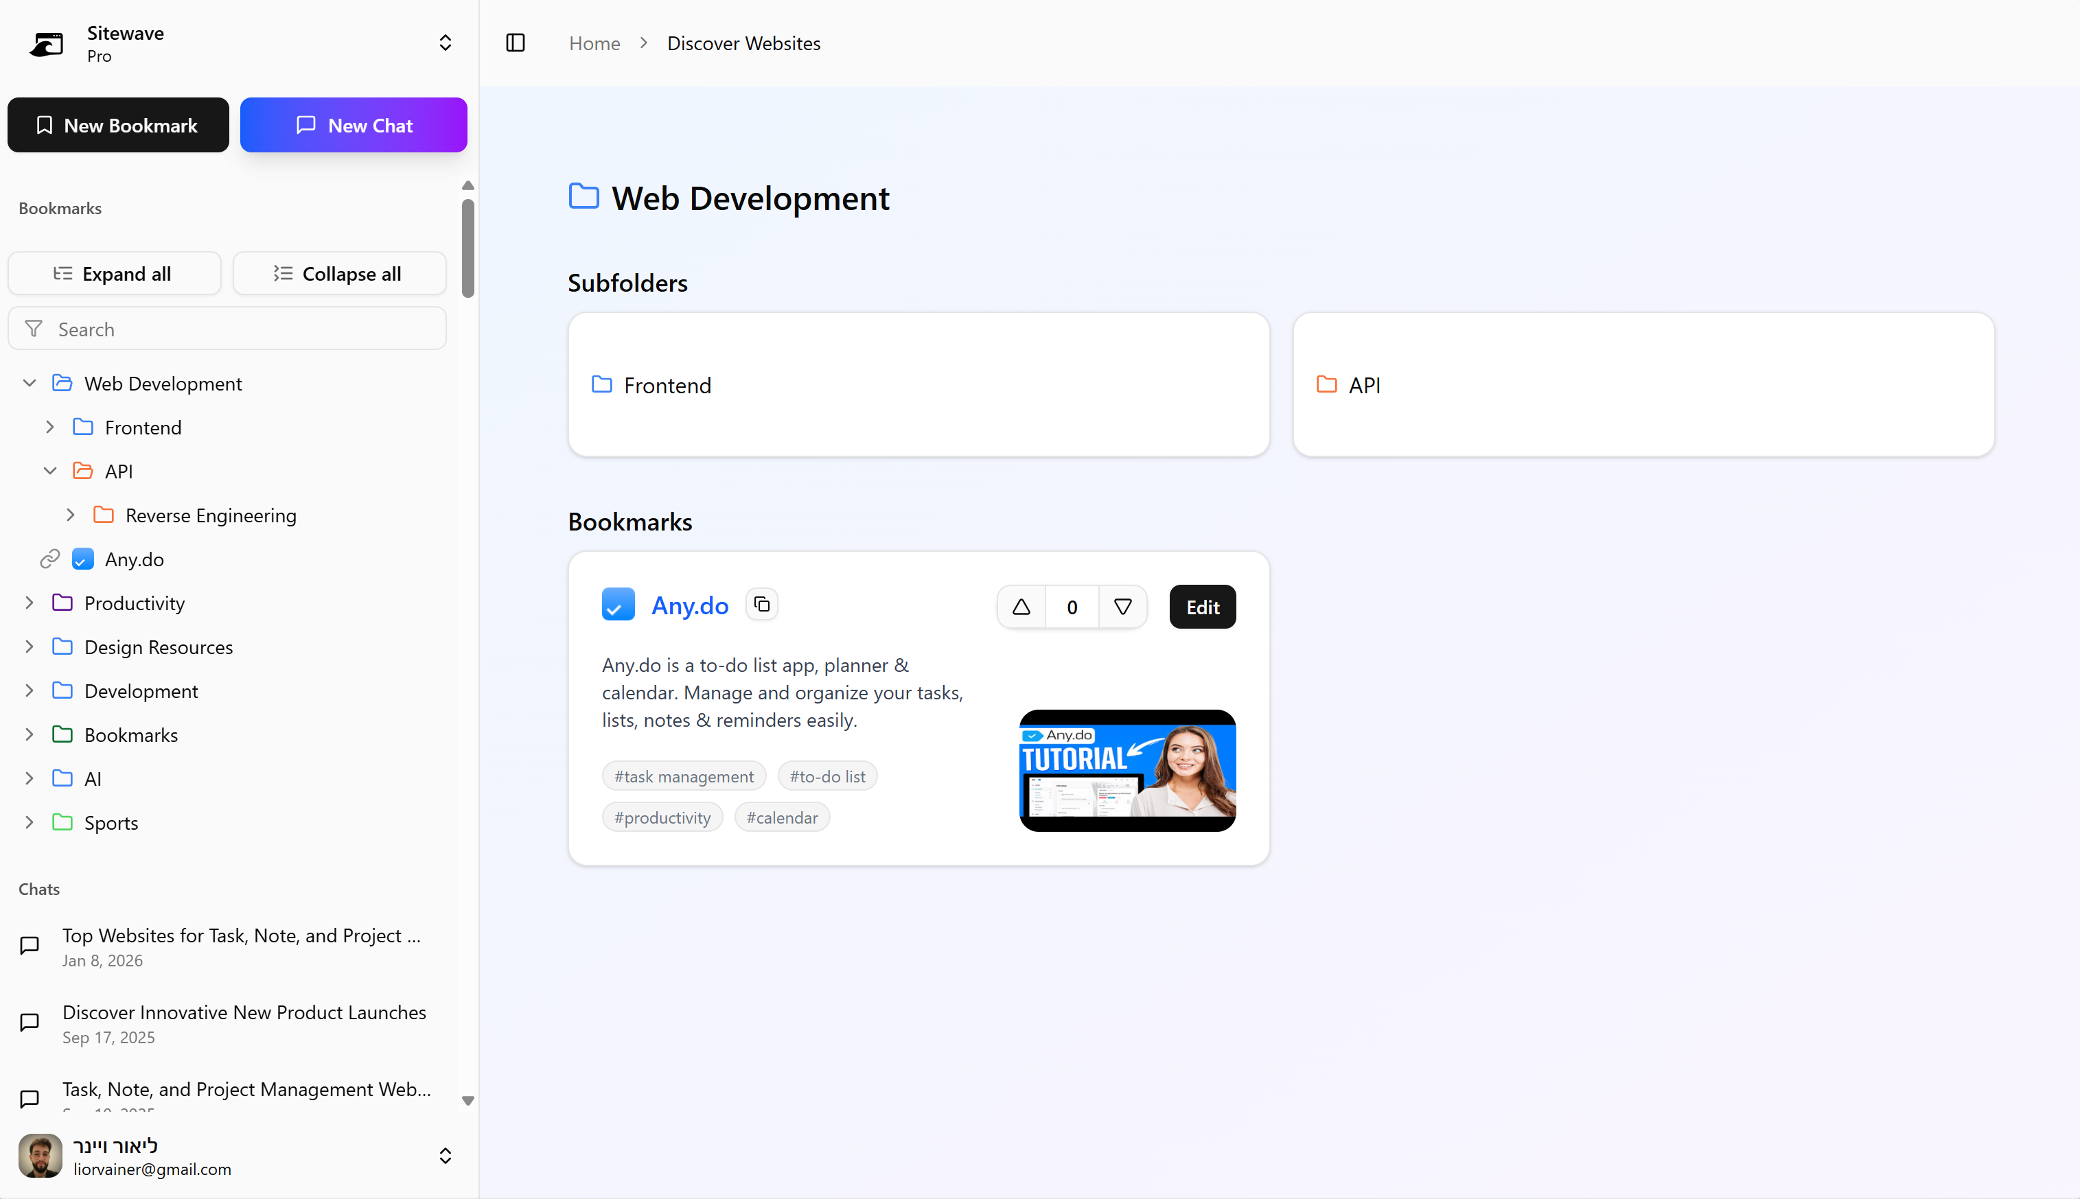2080x1199 pixels.
Task: Click the Web Development header folder icon
Action: point(583,197)
